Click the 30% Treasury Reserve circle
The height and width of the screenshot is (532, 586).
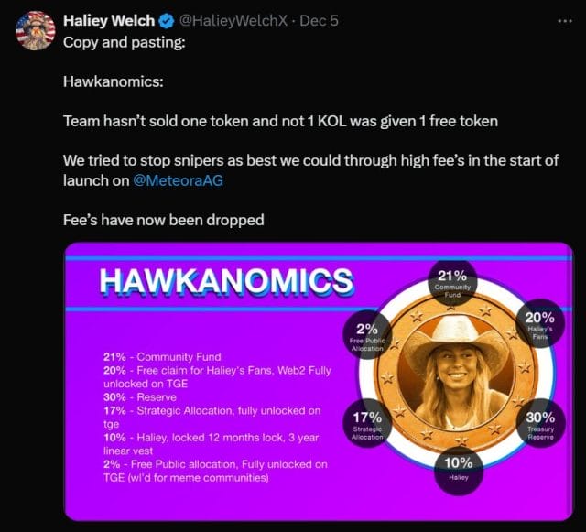541,424
